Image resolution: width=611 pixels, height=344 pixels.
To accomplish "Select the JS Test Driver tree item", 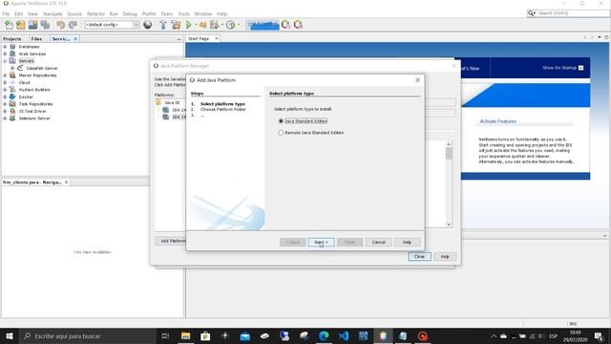I will (32, 111).
